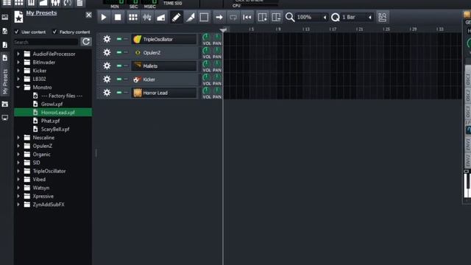
Task: Add an automation track
Action: click(161, 17)
